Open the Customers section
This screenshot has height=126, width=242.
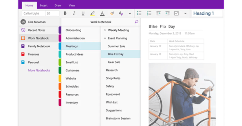point(81,70)
